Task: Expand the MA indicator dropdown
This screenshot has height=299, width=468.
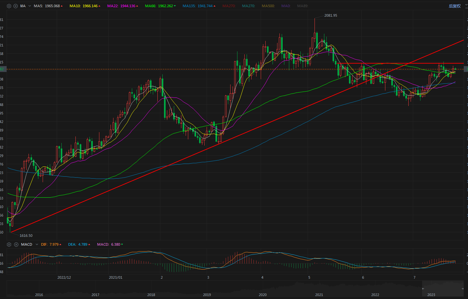Action: coord(30,6)
